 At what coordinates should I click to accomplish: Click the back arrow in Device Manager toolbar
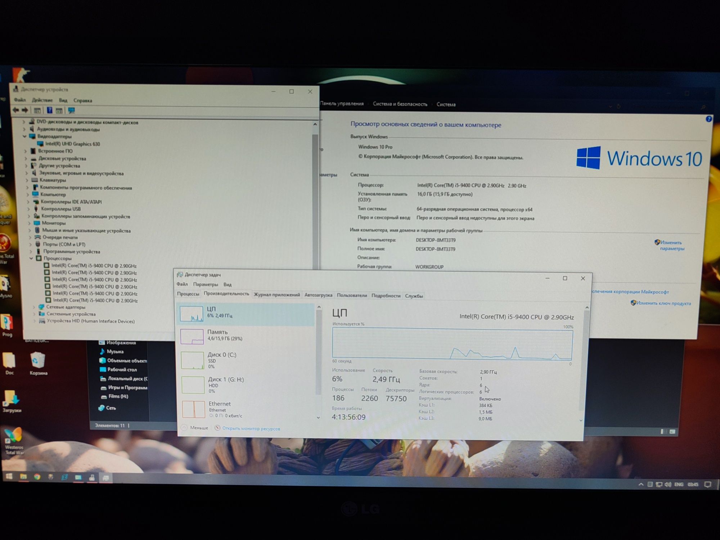pyautogui.click(x=16, y=110)
